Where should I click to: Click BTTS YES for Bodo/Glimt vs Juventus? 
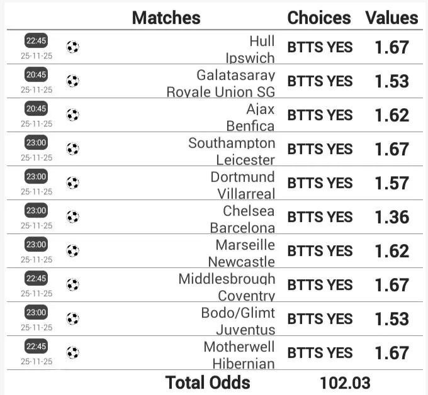click(320, 319)
